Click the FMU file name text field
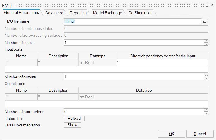 (x=132, y=21)
